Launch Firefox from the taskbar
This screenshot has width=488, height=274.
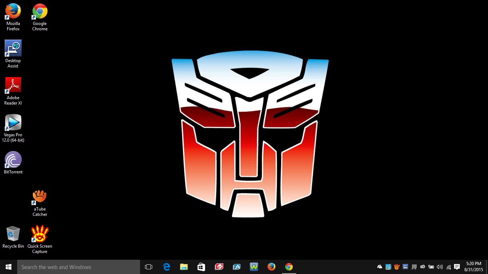272,267
